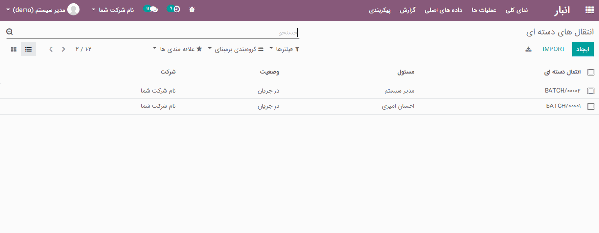This screenshot has width=599, height=233.
Task: Click company cell of BATCH/۰۰۰۰۱ row
Action: [x=158, y=106]
